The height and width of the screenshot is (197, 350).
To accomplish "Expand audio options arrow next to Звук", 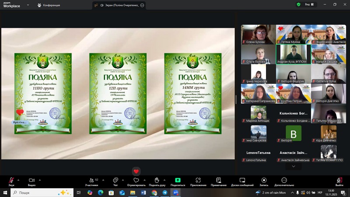I will click(19, 179).
